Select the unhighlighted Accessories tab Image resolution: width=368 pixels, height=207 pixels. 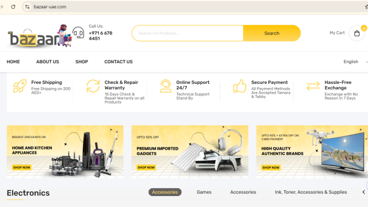pyautogui.click(x=243, y=192)
